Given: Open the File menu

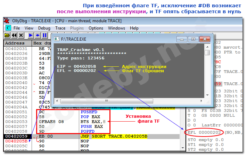Looking at the screenshot, I should pyautogui.click(x=17, y=28).
